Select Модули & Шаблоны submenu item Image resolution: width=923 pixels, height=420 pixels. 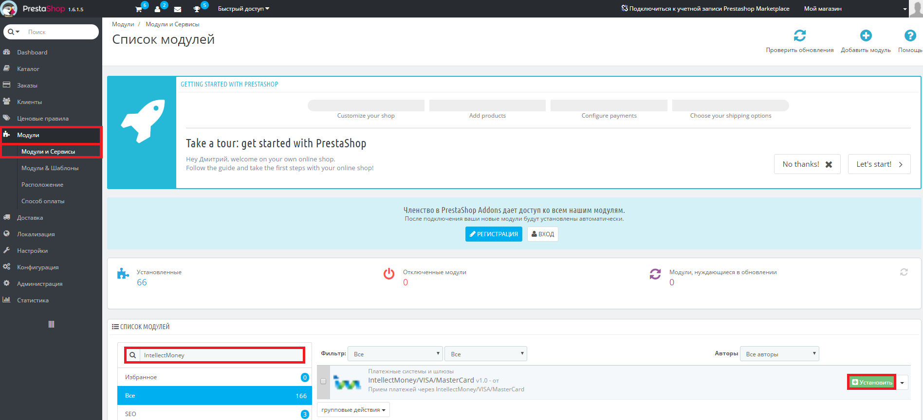[50, 168]
